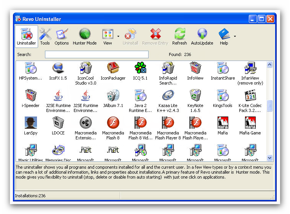
Task: Select Macromedia Extensio... entry
Action: point(86,128)
